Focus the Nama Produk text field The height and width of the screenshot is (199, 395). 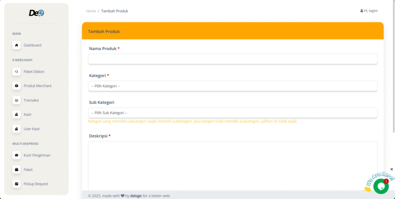233,59
